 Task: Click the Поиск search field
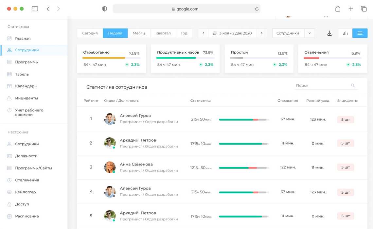(x=322, y=85)
